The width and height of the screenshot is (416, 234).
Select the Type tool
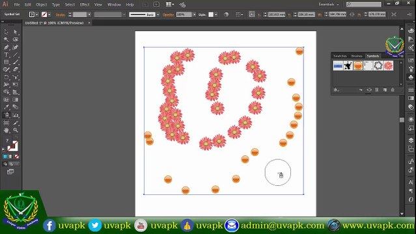[x=6, y=55]
